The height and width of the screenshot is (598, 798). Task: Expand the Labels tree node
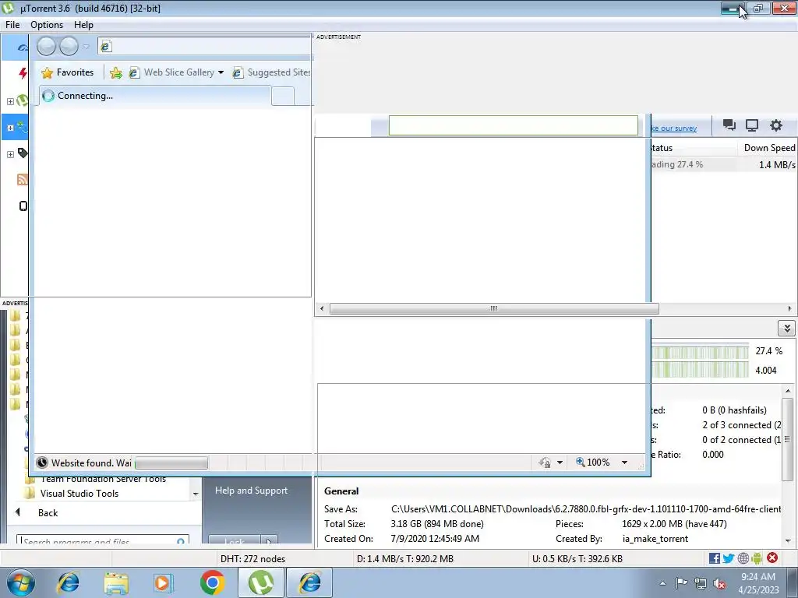tap(10, 154)
